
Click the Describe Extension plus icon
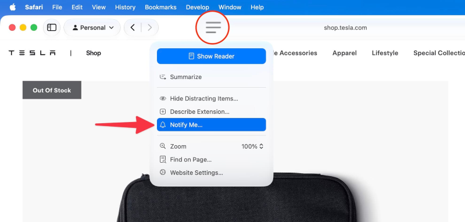coord(163,112)
